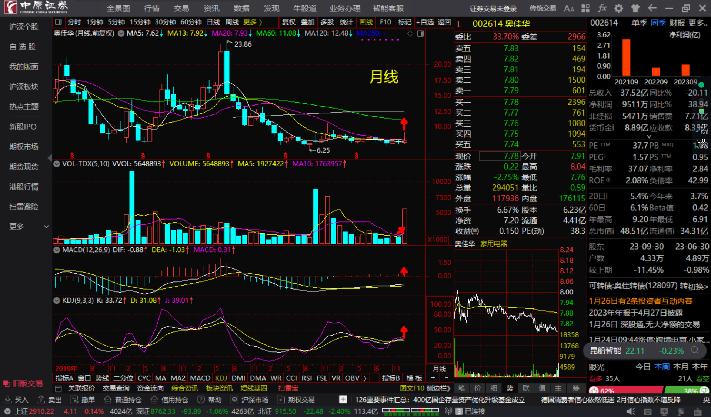Add stock with +自选 button
The image size is (711, 417).
pos(425,22)
